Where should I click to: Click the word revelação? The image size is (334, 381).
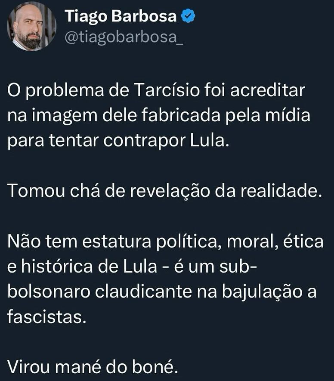pyautogui.click(x=170, y=191)
